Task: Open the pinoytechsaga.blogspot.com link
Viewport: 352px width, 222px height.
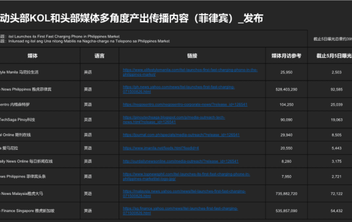Action: click(x=174, y=120)
